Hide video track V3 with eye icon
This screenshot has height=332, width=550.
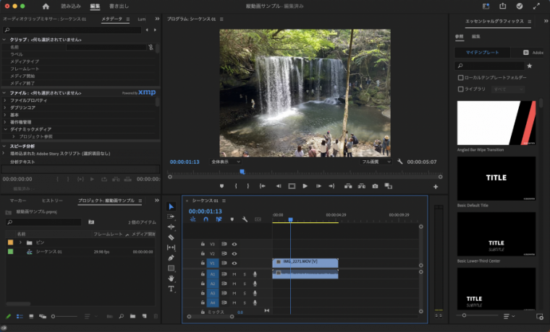(x=234, y=245)
